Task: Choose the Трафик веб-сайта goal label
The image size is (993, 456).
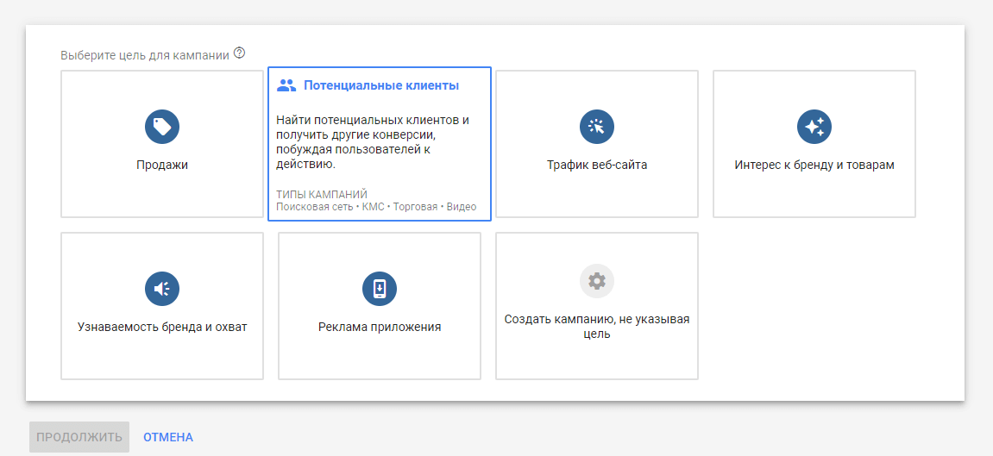Action: coord(596,165)
